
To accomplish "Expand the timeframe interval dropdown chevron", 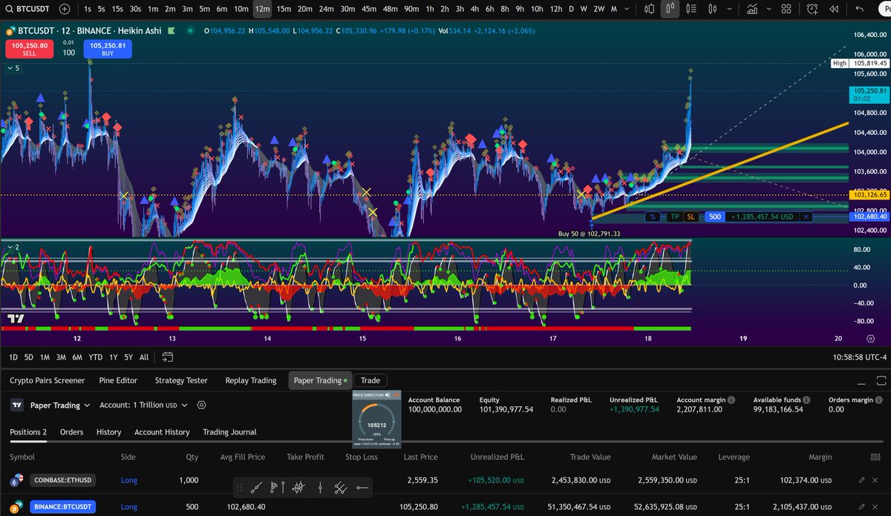I will [627, 9].
